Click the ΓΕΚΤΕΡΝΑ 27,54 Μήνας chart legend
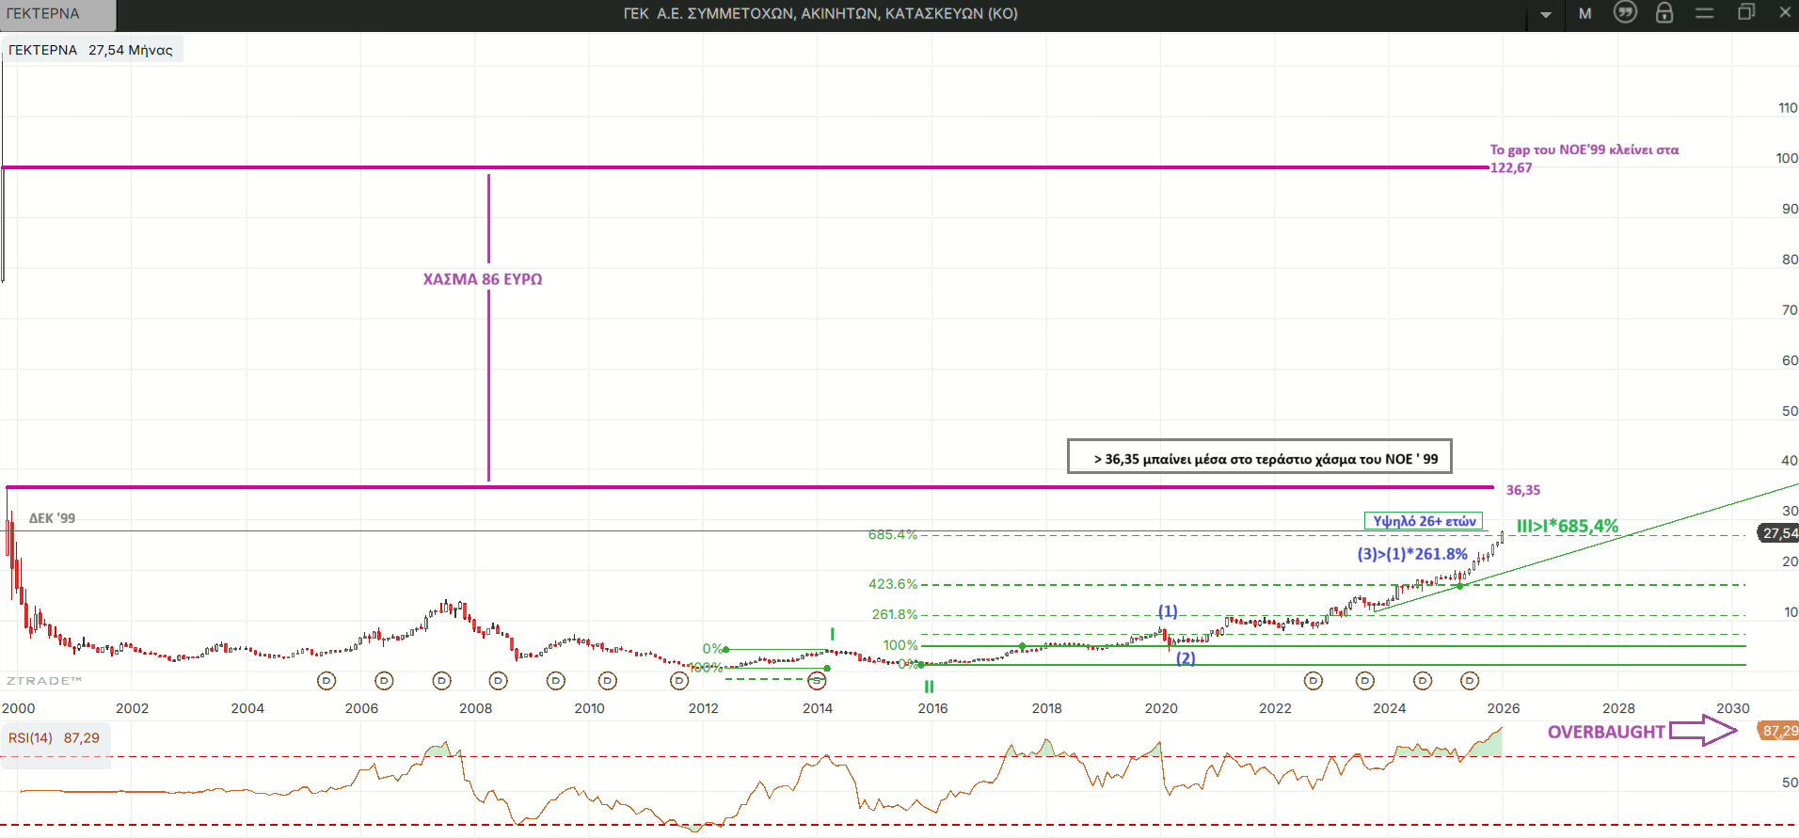Image resolution: width=1799 pixels, height=838 pixels. (91, 50)
